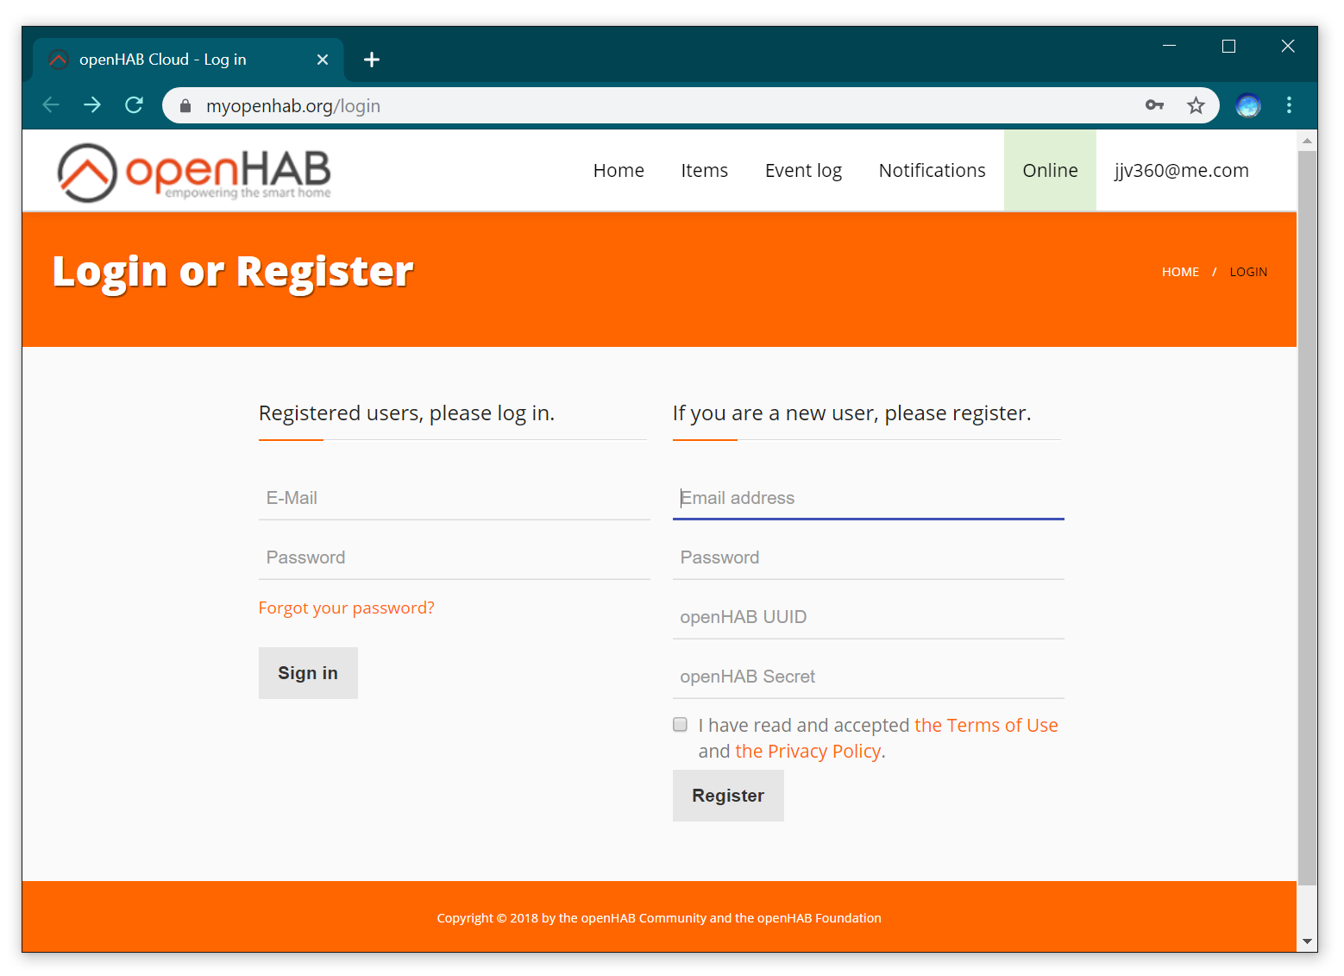Select the openHAB Cloud - Log in tab
This screenshot has width=1344, height=976.
(188, 60)
